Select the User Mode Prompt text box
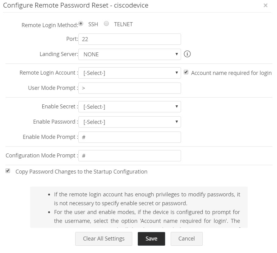 130,88
